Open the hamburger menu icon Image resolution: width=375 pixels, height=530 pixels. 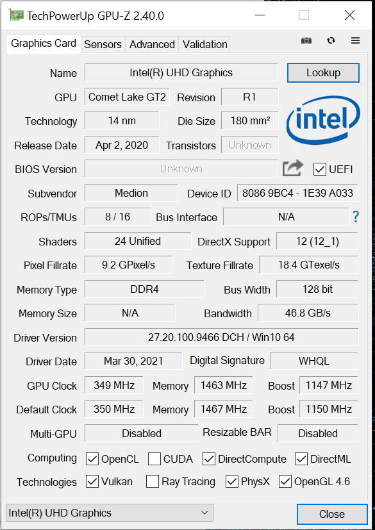[355, 40]
